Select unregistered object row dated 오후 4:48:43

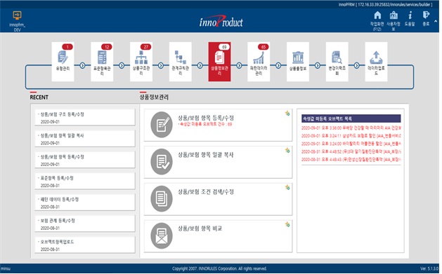351,159
